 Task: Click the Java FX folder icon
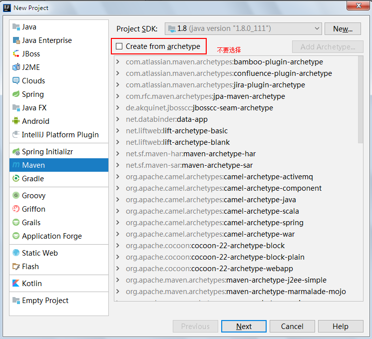click(16, 108)
